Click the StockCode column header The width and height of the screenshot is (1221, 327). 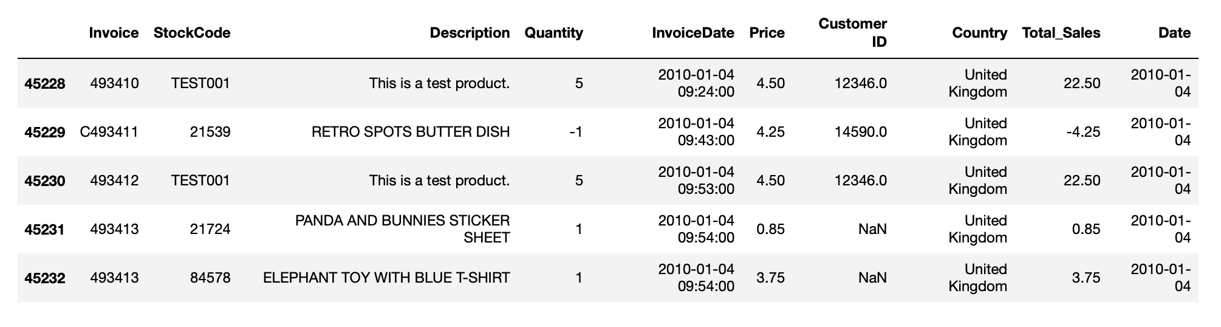tap(192, 33)
